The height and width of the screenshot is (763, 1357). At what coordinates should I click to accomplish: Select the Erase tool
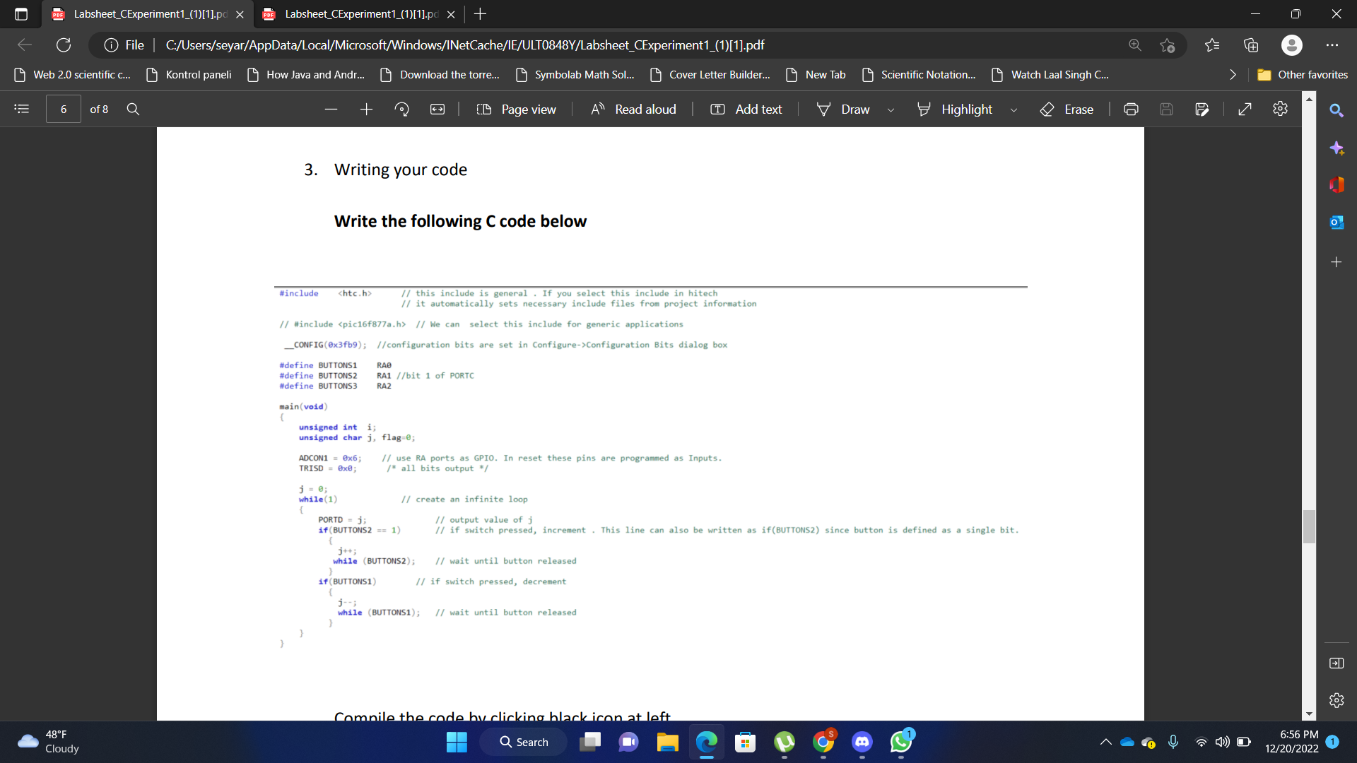pos(1067,109)
